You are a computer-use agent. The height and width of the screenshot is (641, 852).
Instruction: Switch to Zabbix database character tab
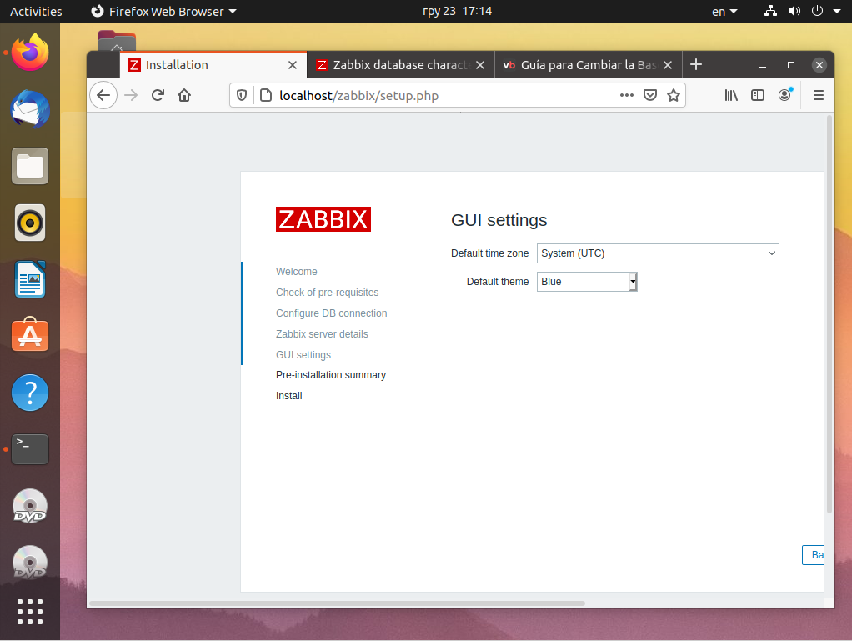[x=401, y=65]
